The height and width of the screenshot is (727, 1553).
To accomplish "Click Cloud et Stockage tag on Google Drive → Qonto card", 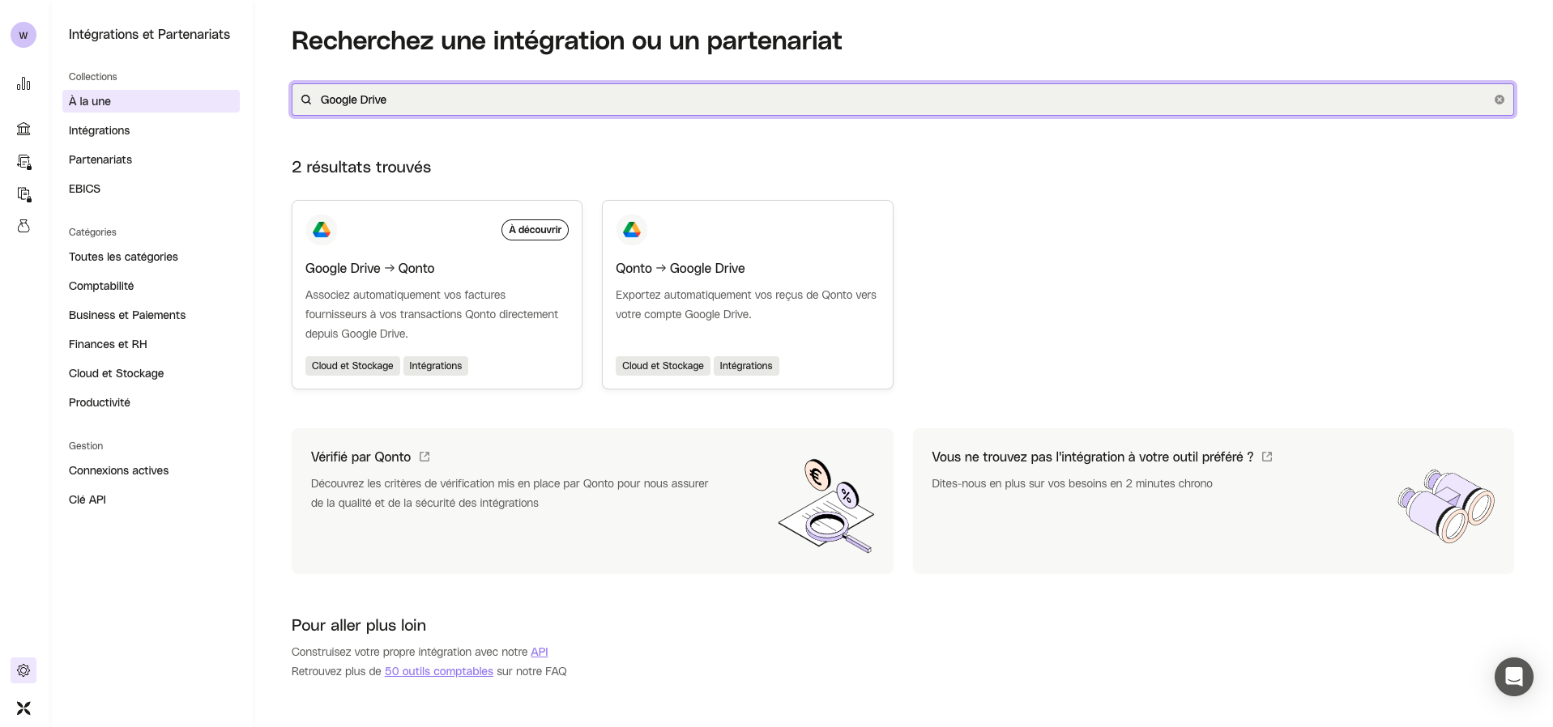I will pos(352,366).
